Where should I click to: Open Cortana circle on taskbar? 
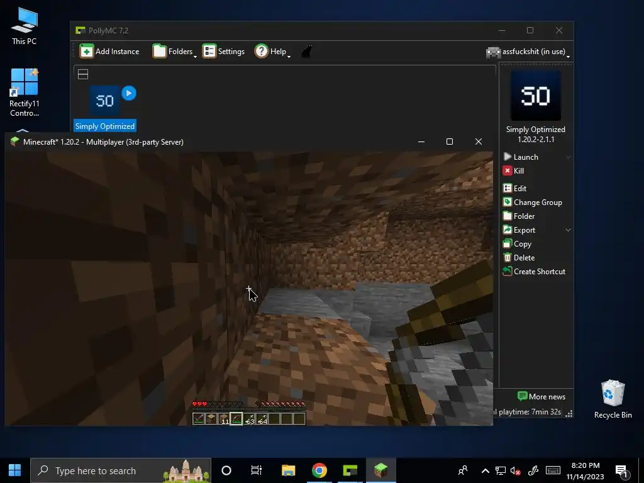226,470
